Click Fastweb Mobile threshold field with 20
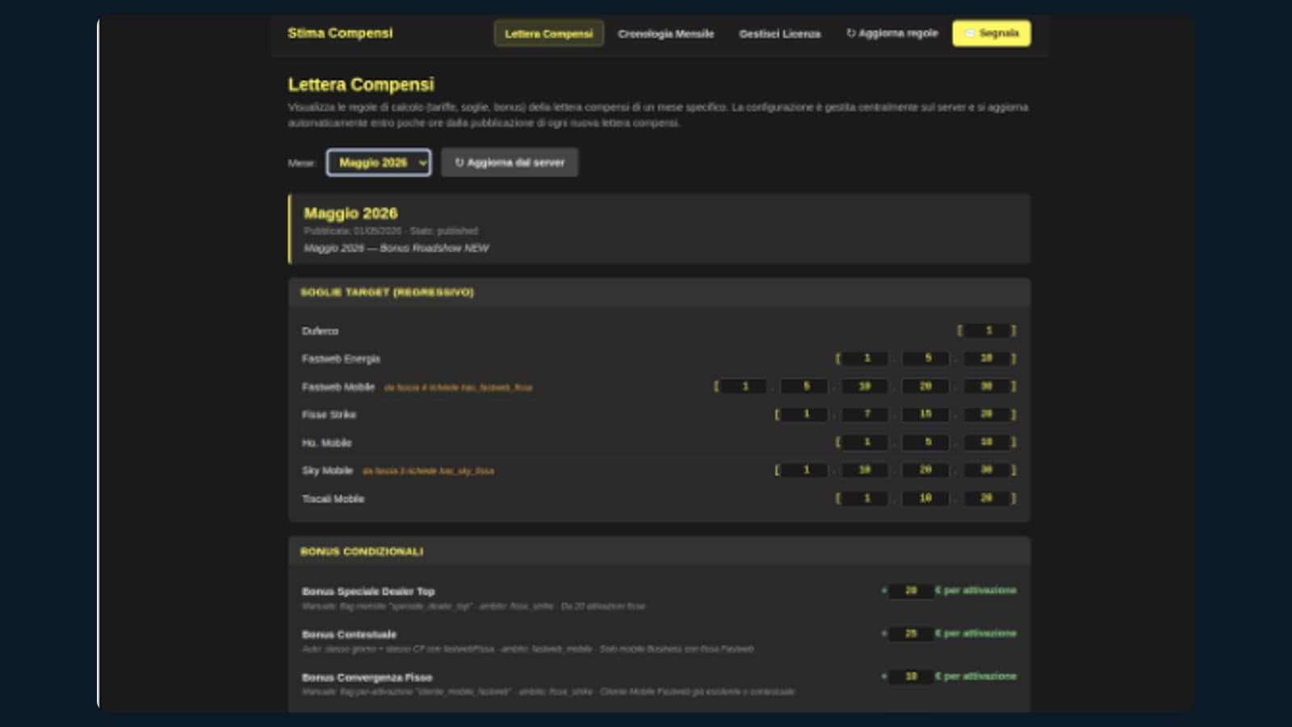Image resolution: width=1292 pixels, height=727 pixels. (927, 386)
